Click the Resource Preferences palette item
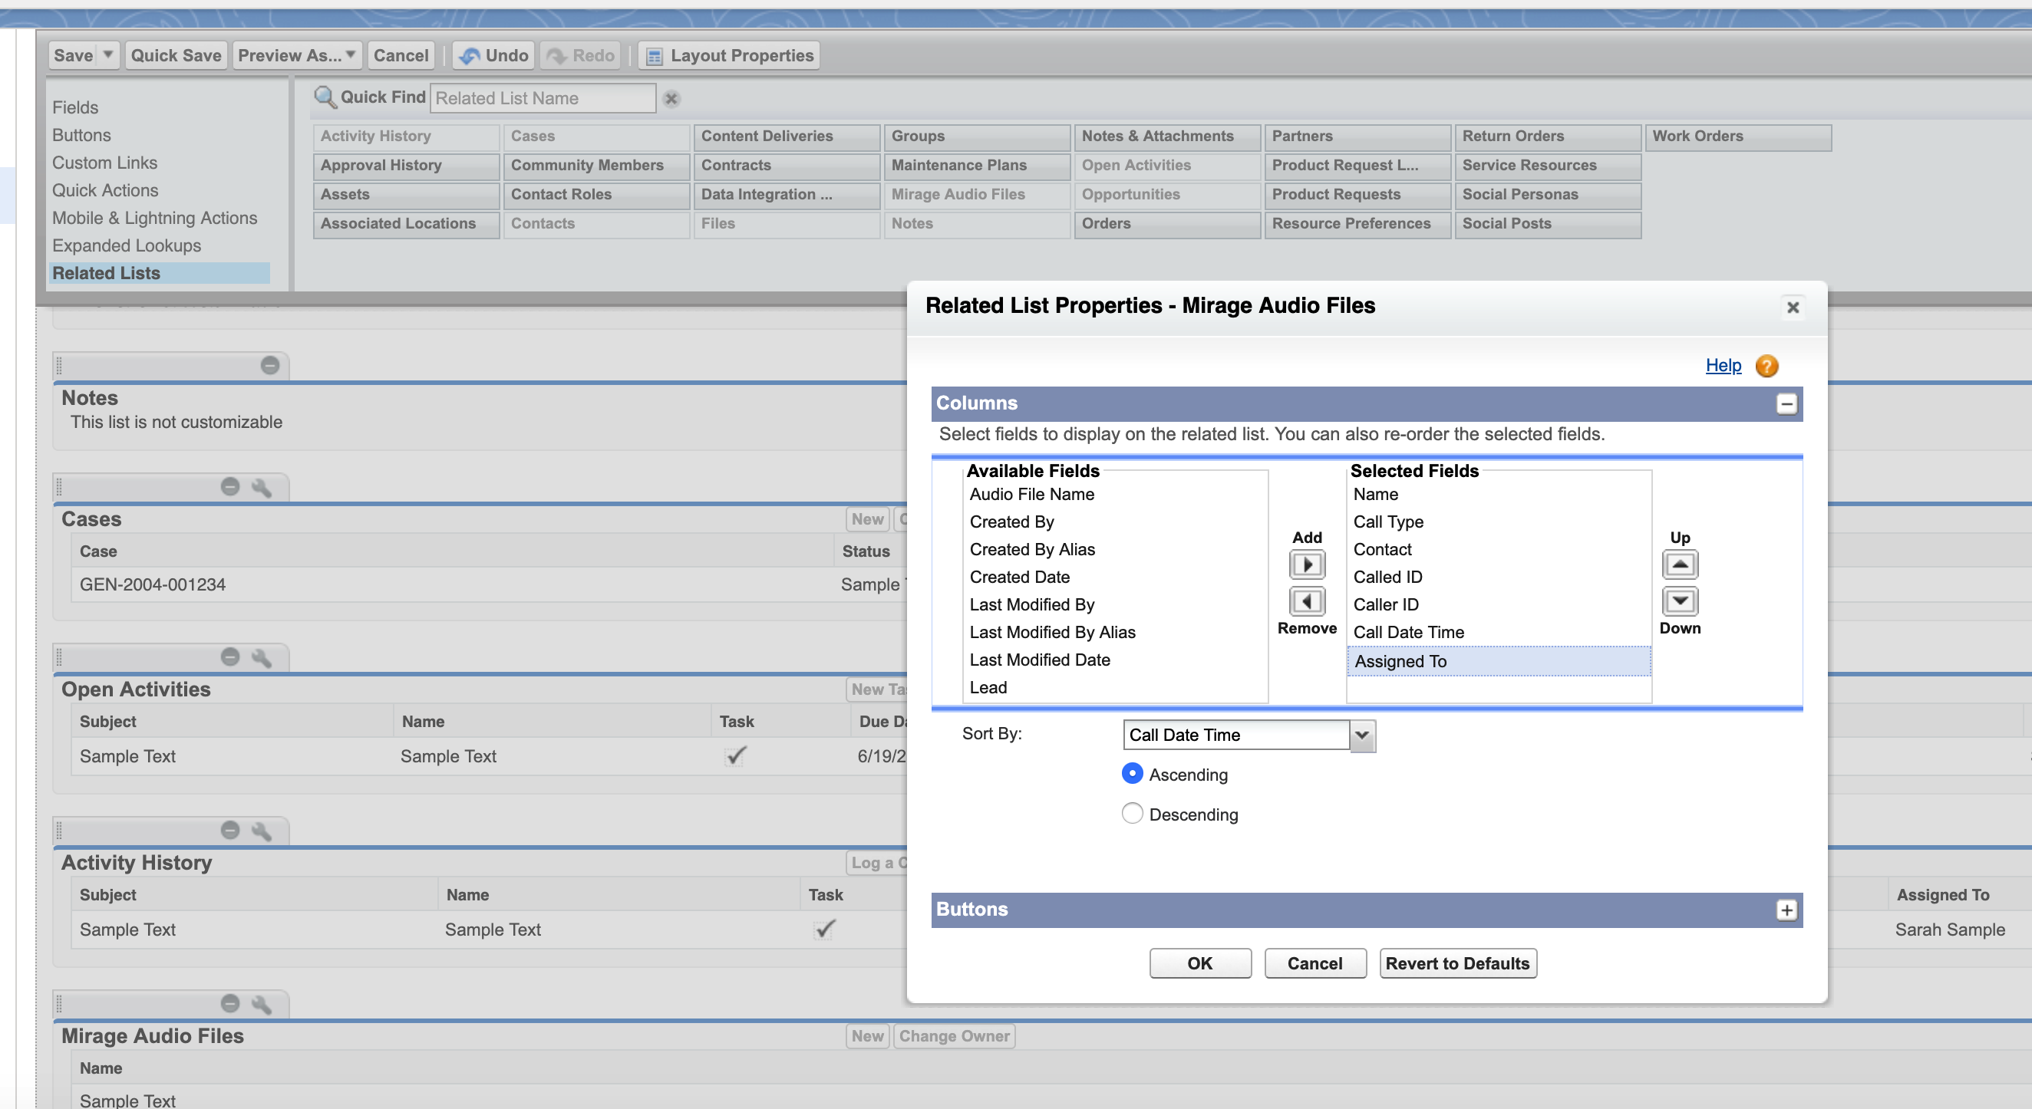The image size is (2032, 1109). click(x=1357, y=224)
